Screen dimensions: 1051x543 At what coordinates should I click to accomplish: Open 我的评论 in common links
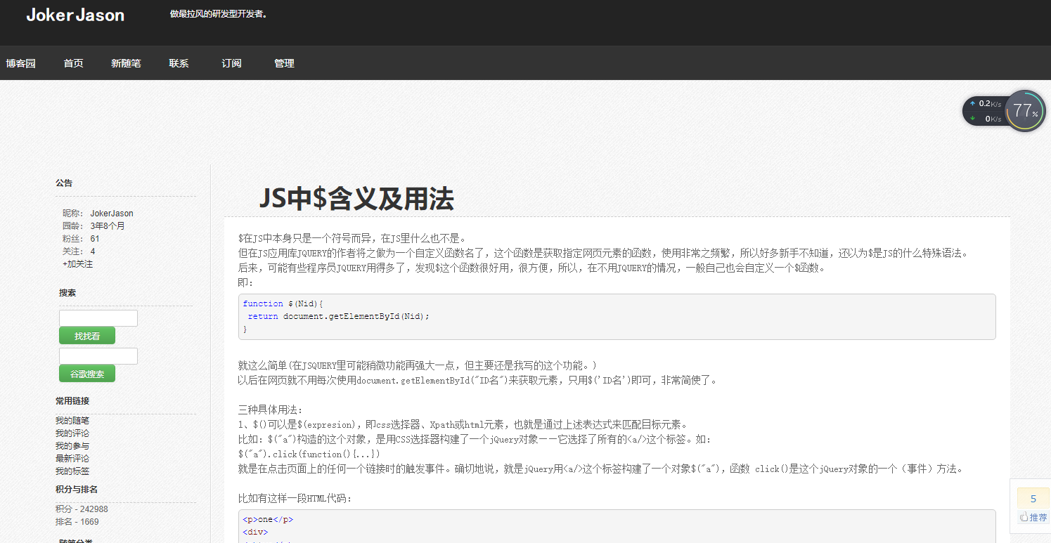pyautogui.click(x=72, y=433)
